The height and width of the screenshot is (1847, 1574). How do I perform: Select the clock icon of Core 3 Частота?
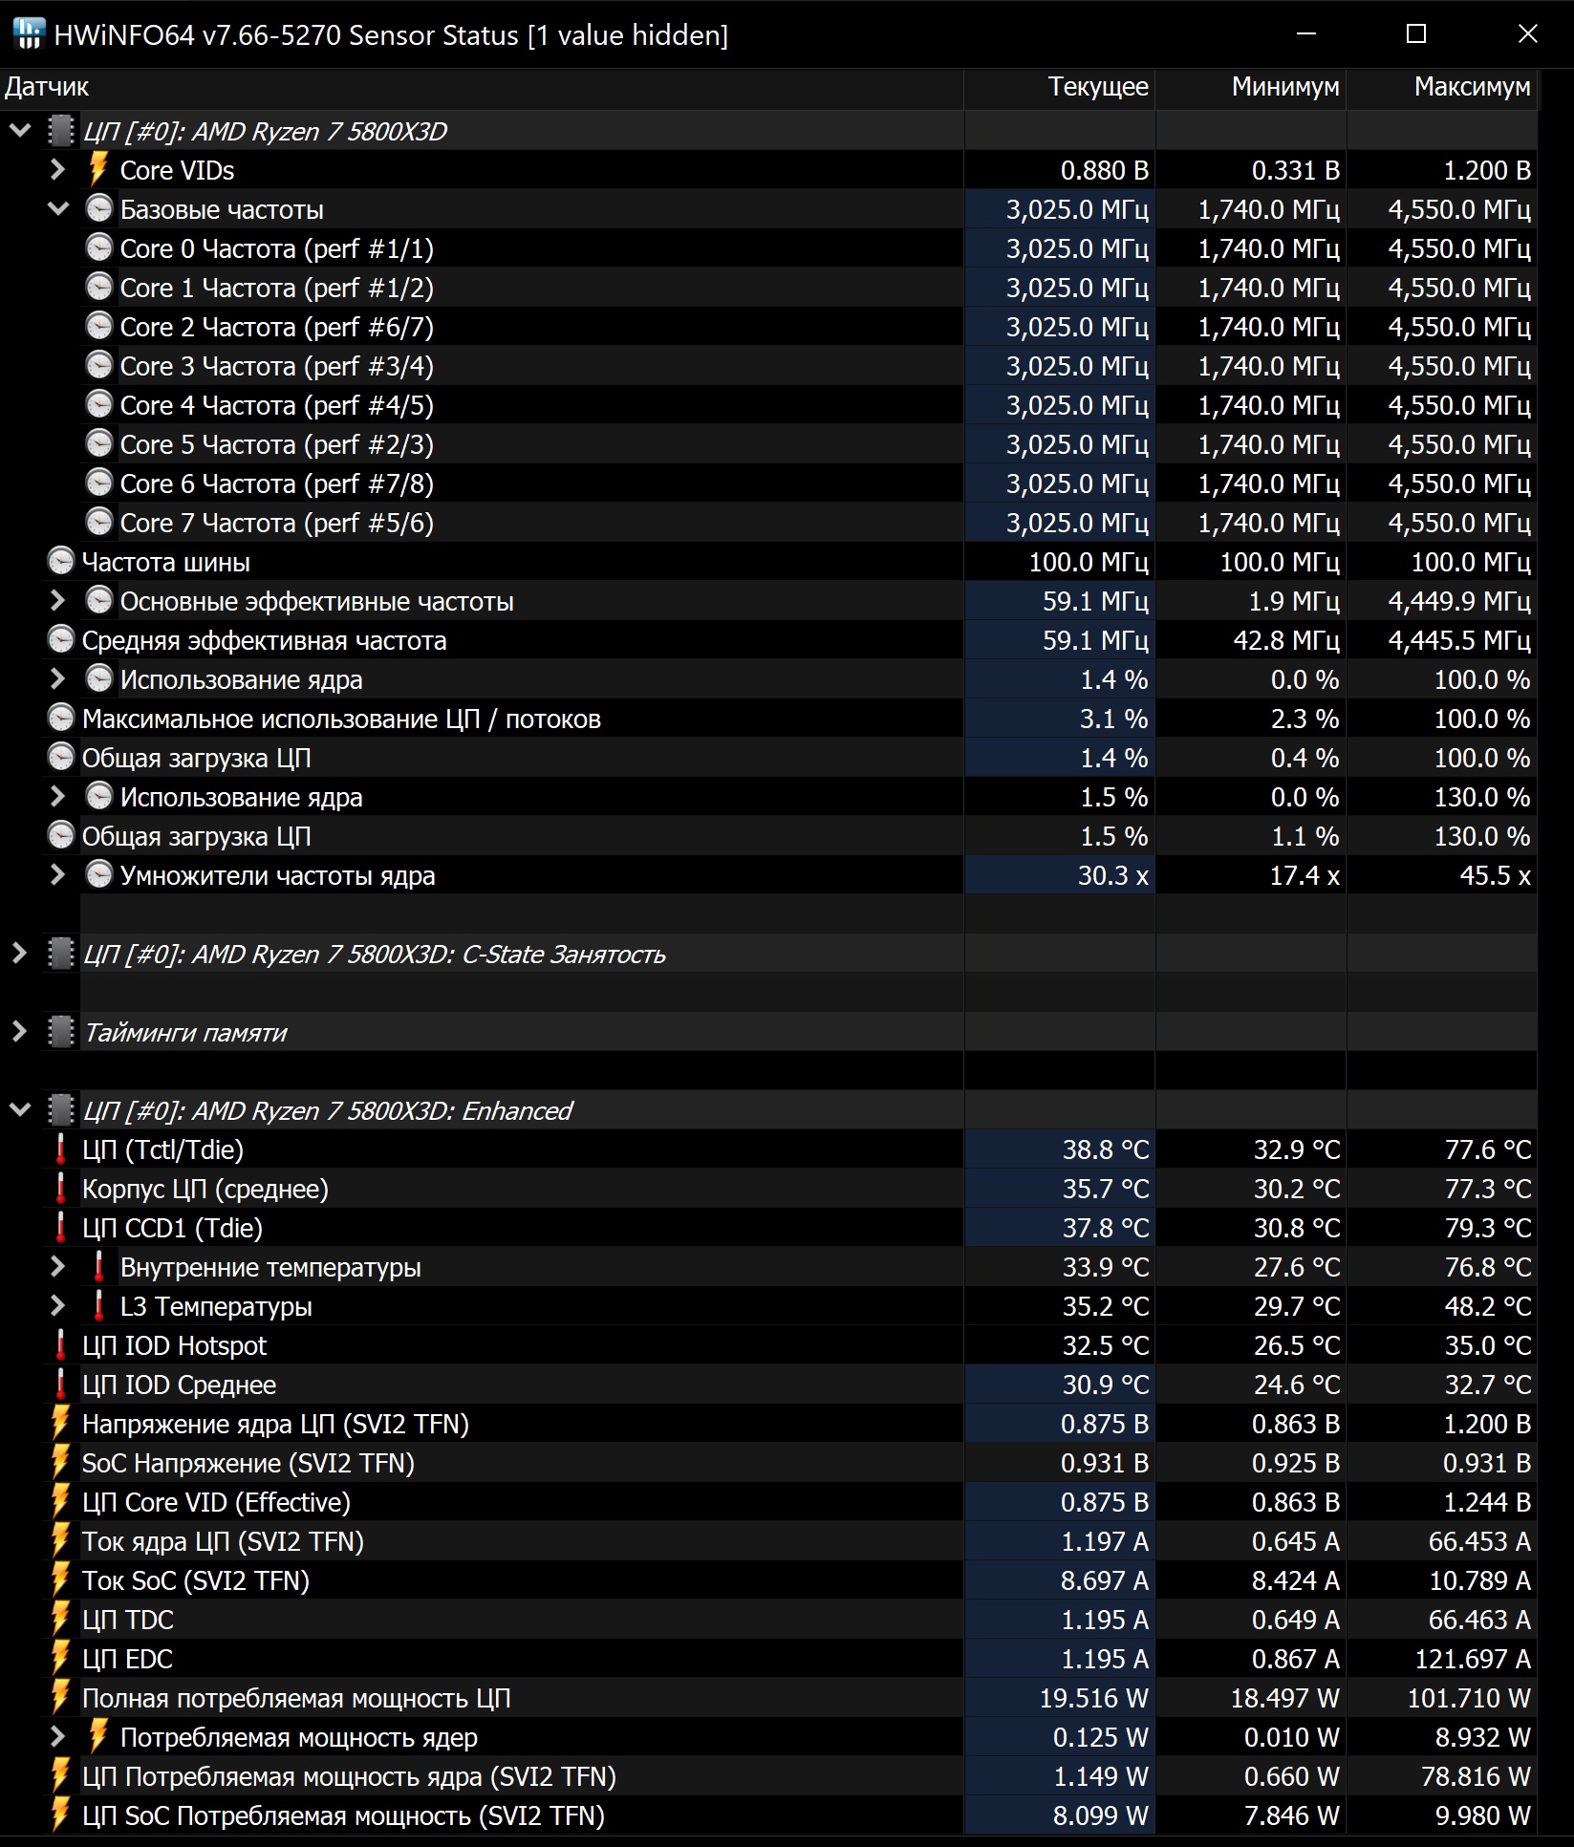[x=98, y=365]
